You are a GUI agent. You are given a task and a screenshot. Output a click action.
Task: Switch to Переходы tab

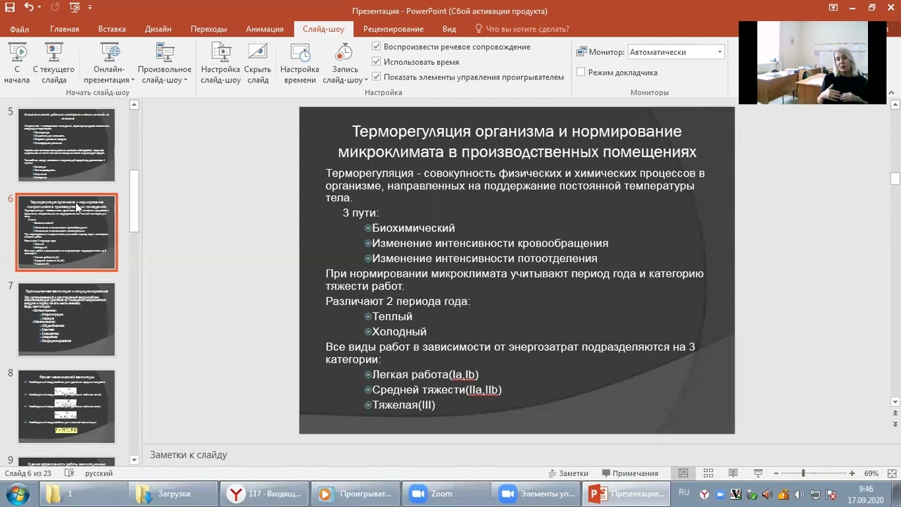(x=208, y=29)
